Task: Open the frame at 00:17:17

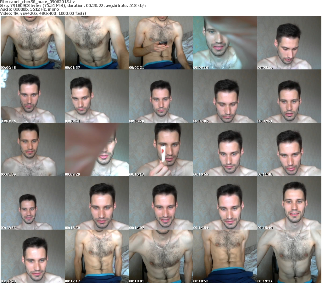Action: [x=97, y=256]
